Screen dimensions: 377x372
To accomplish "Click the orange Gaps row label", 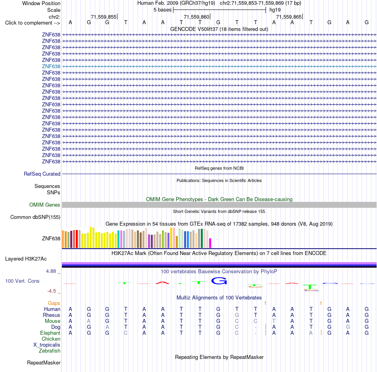I will [x=54, y=303].
